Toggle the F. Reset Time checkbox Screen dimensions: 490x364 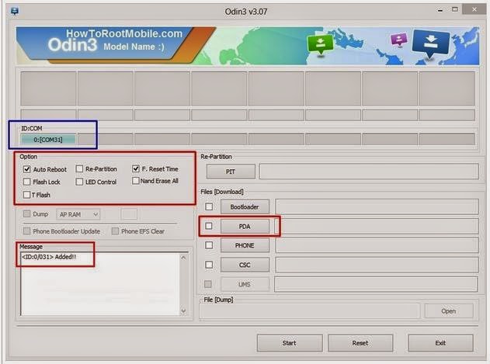136,168
